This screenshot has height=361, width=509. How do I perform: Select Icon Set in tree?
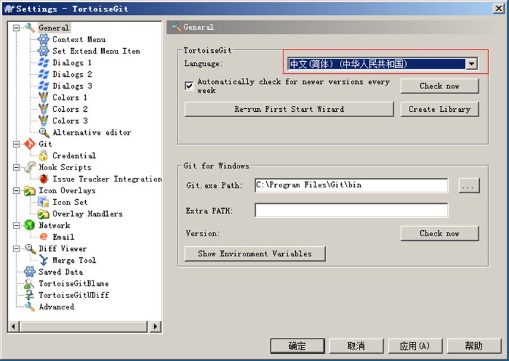(70, 202)
